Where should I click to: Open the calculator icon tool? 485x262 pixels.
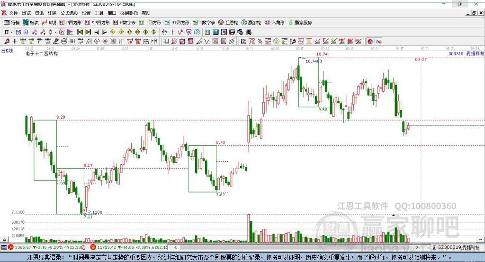tap(216, 32)
